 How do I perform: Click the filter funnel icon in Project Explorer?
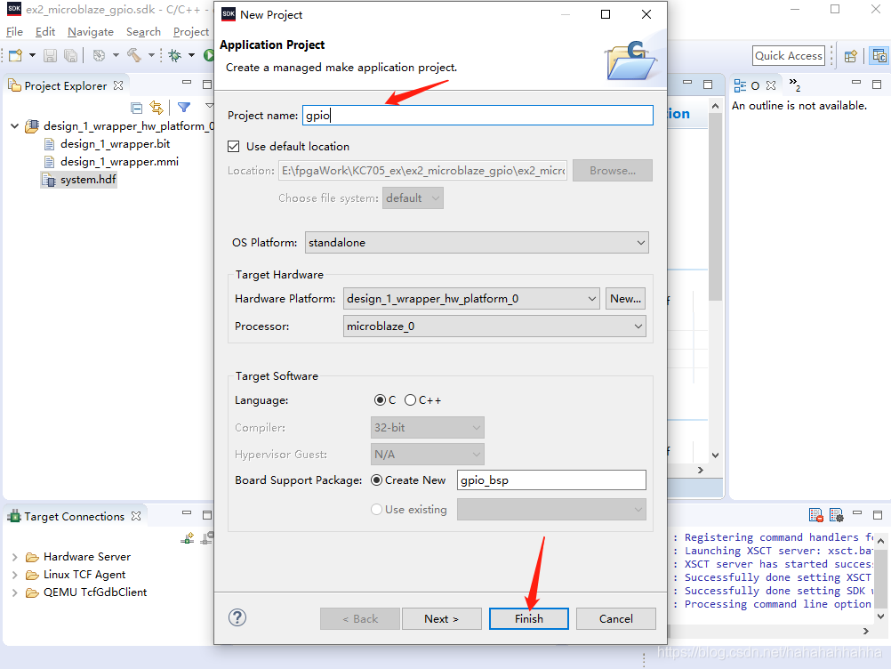(183, 107)
